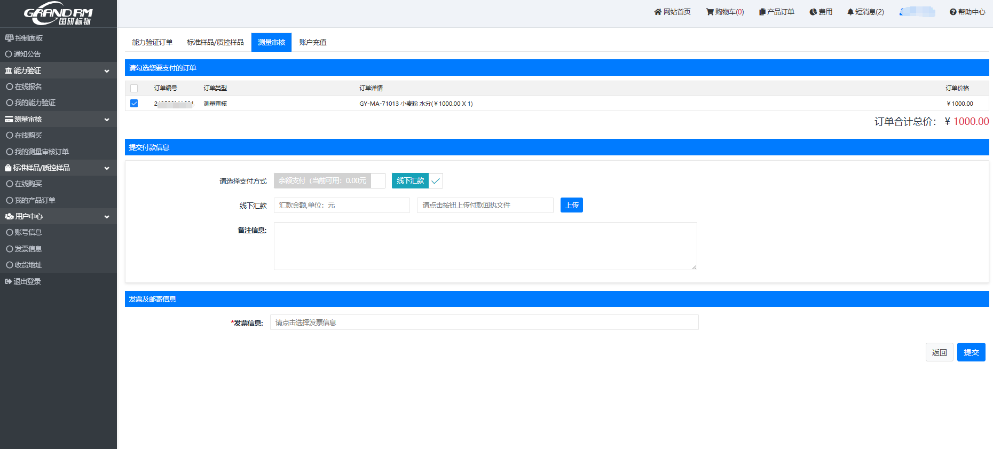Toggle the select-all orders header checkbox
993x449 pixels.
[x=134, y=88]
